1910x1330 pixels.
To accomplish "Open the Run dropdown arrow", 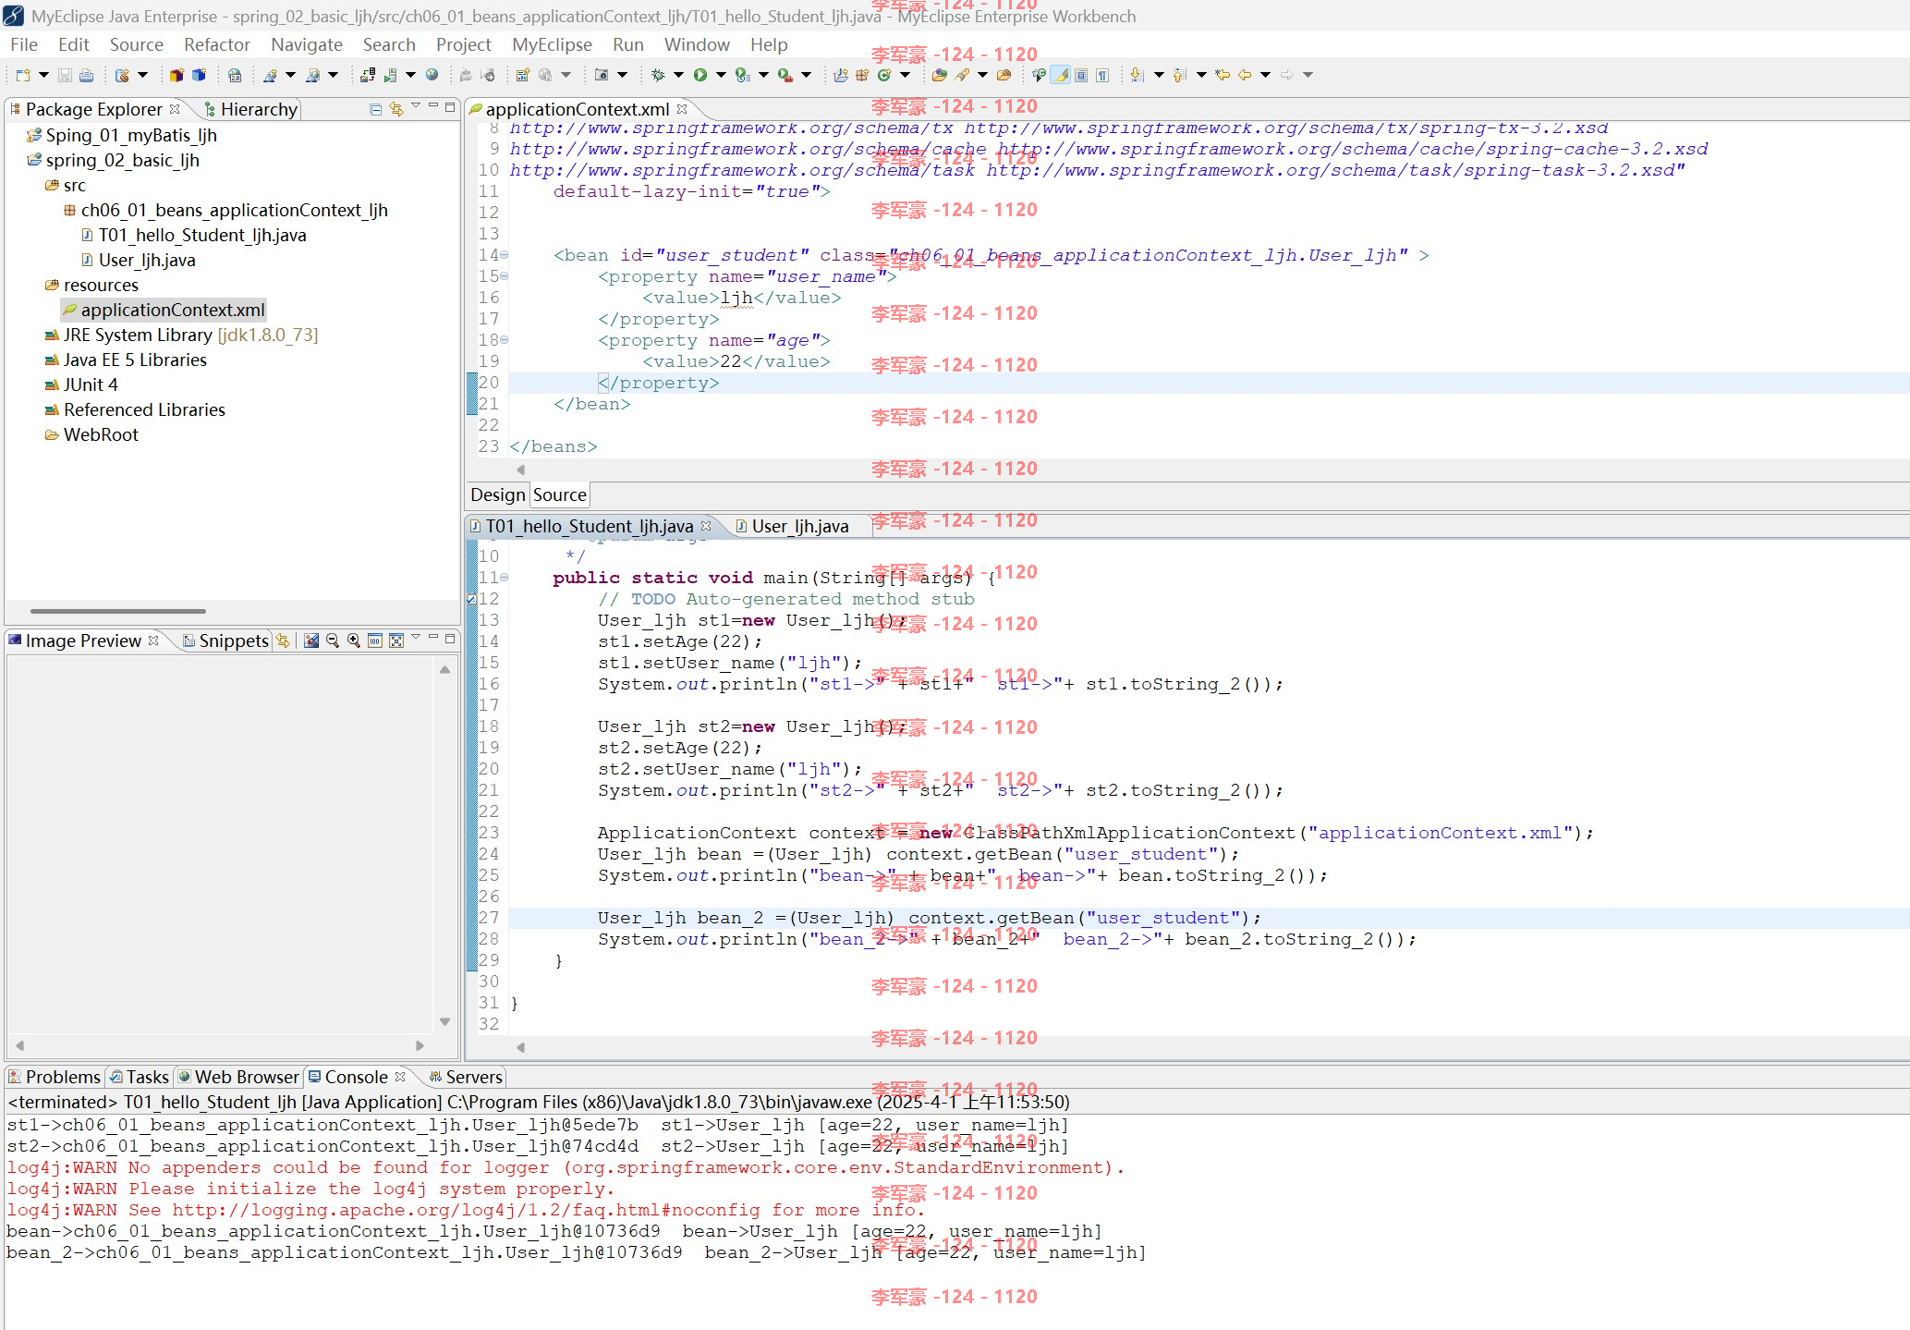I will pyautogui.click(x=720, y=75).
